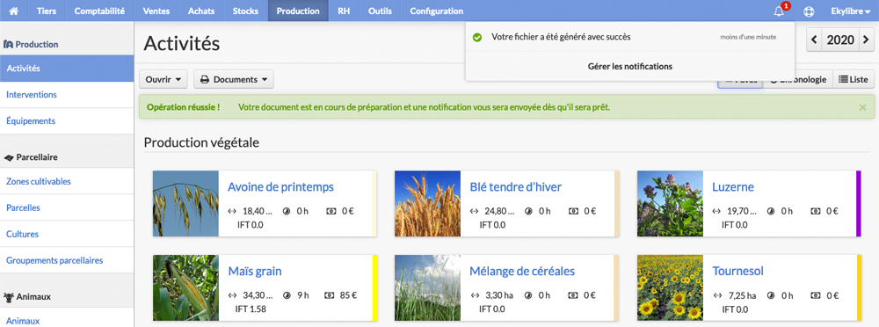Go to next year with right arrow
The height and width of the screenshot is (327, 879).
pyautogui.click(x=867, y=40)
